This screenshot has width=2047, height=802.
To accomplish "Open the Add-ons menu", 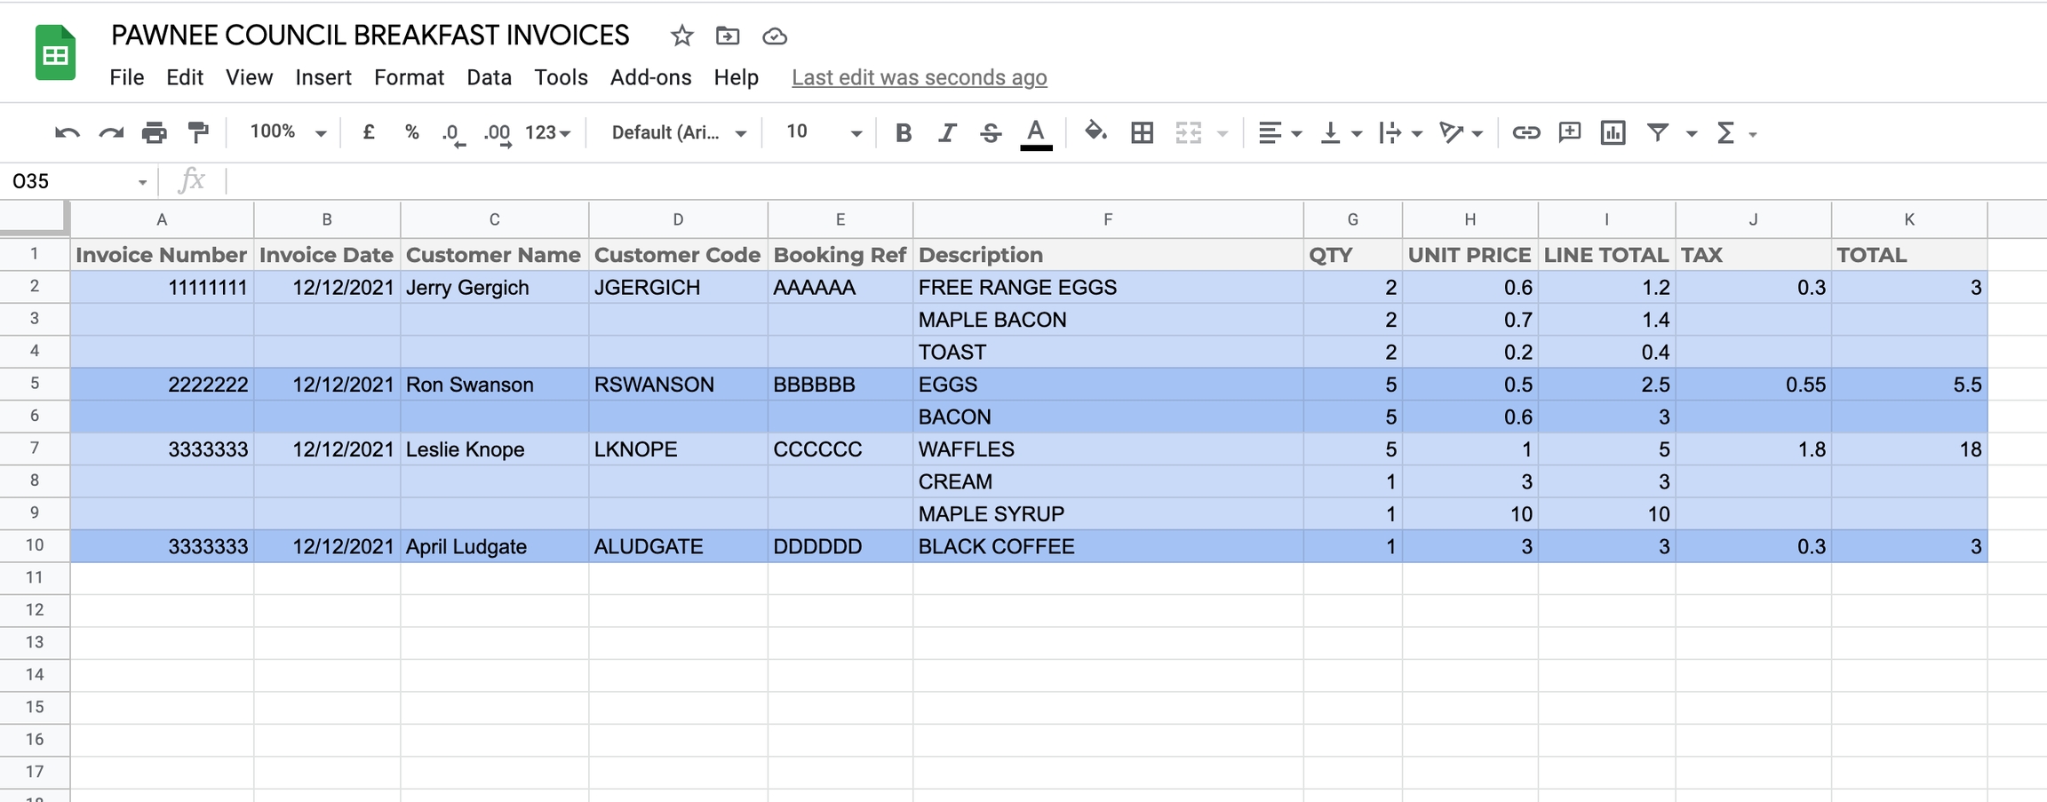I will click(650, 77).
